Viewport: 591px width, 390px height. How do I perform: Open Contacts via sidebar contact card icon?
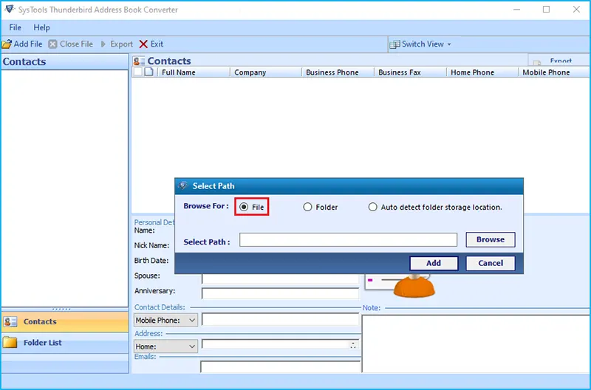[x=10, y=322]
